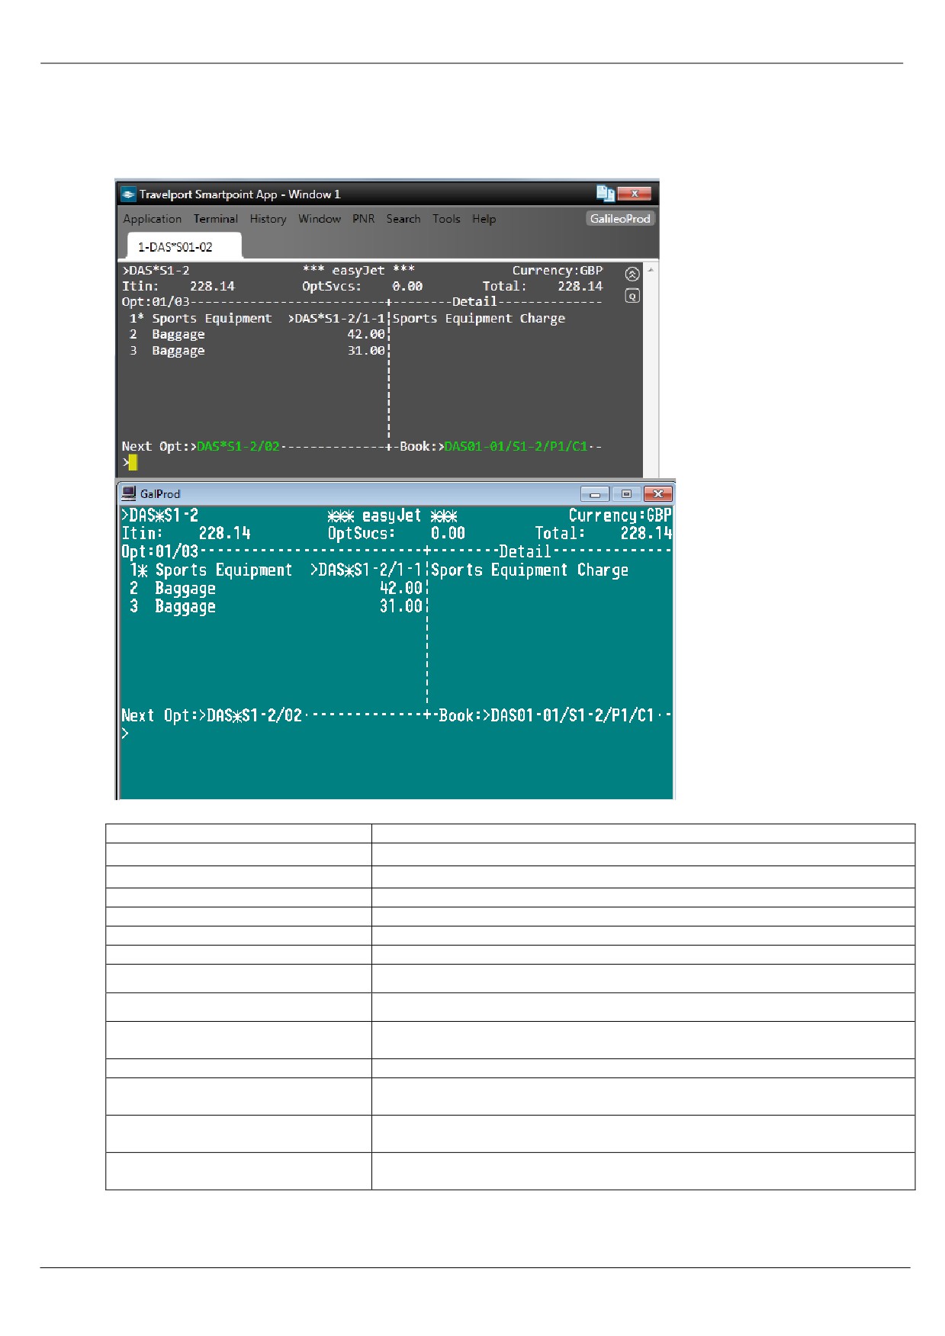Click the Book:>DAS01-01/S1-2/P1/C1 text in GalProd

click(547, 715)
